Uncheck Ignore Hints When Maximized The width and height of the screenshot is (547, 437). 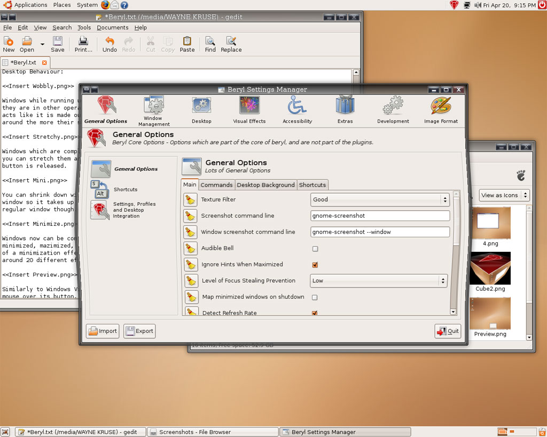click(315, 265)
